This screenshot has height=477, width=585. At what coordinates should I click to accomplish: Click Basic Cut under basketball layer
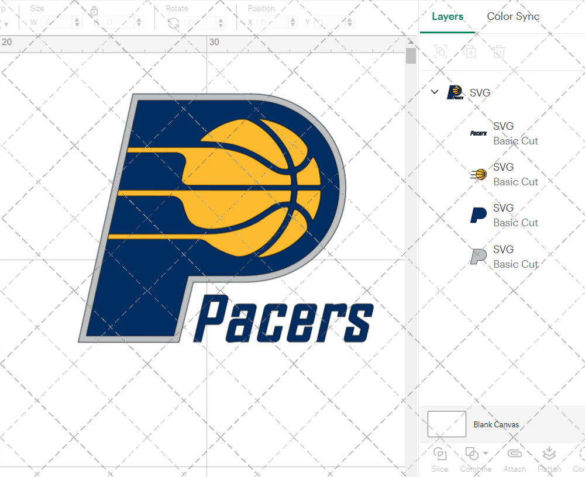pos(515,182)
